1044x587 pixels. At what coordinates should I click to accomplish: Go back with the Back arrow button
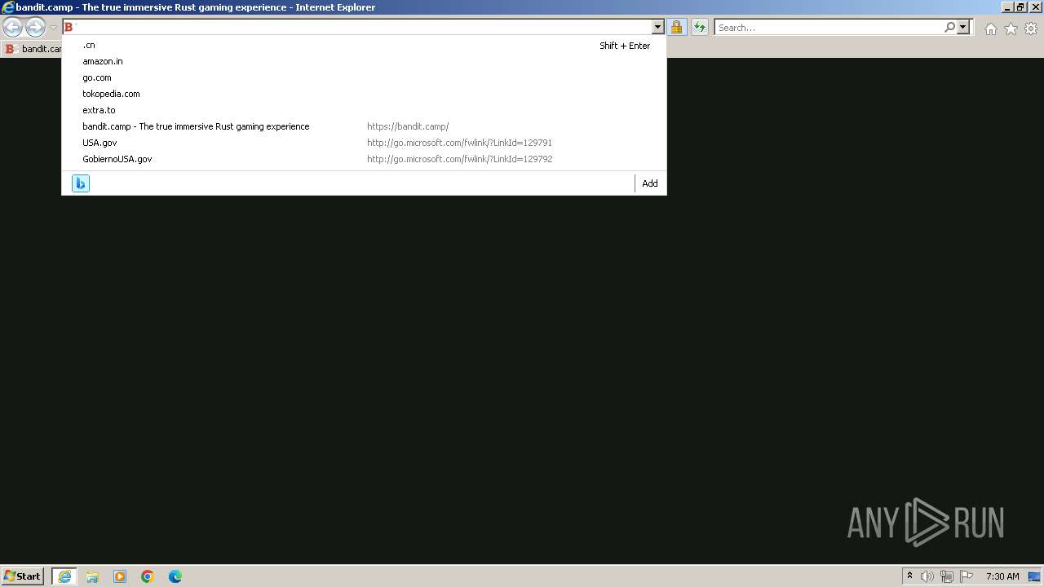pyautogui.click(x=12, y=28)
